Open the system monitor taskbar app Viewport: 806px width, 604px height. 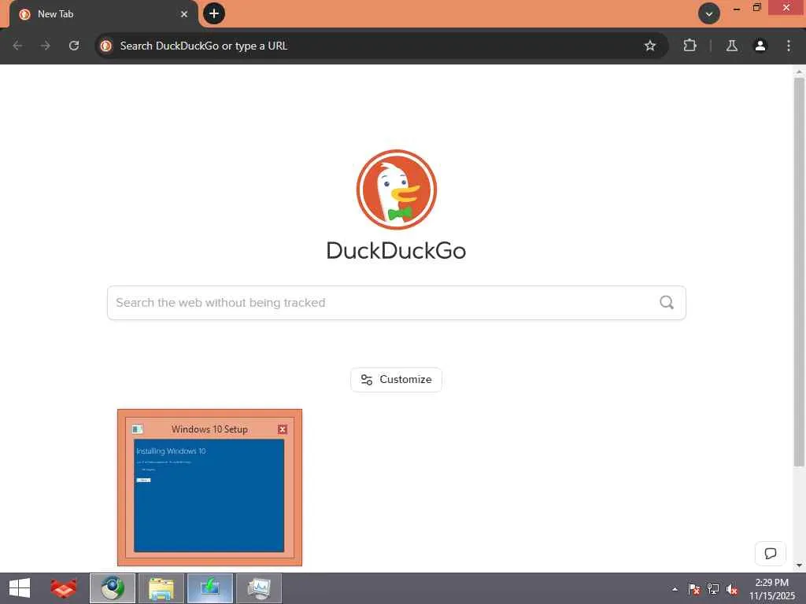point(259,588)
